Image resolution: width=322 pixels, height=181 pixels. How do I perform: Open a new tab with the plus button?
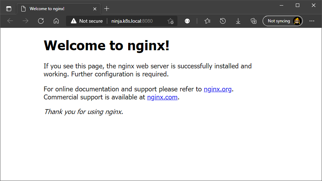point(107,9)
